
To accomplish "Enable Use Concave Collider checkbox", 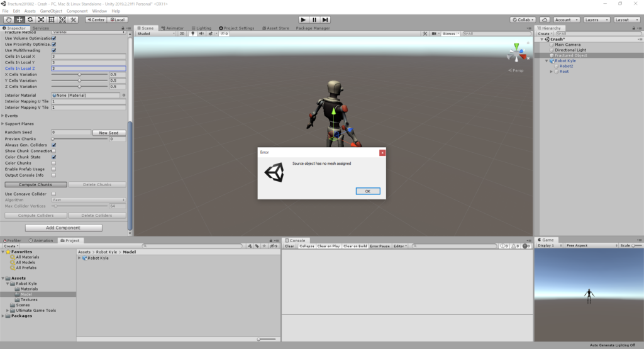I will click(x=54, y=194).
